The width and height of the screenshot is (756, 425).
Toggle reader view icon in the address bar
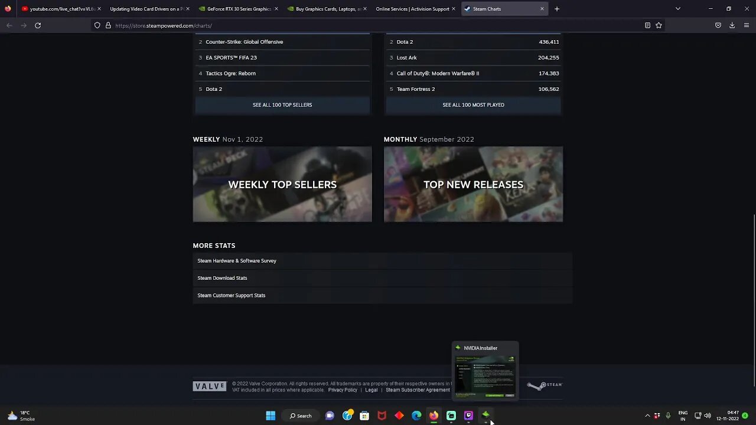(x=647, y=25)
